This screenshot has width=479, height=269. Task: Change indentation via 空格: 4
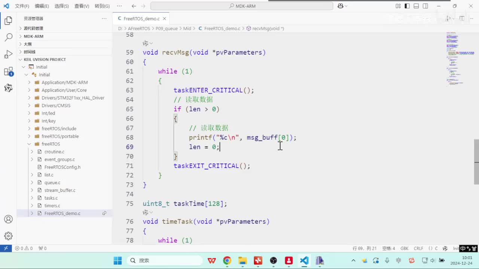[388, 248]
